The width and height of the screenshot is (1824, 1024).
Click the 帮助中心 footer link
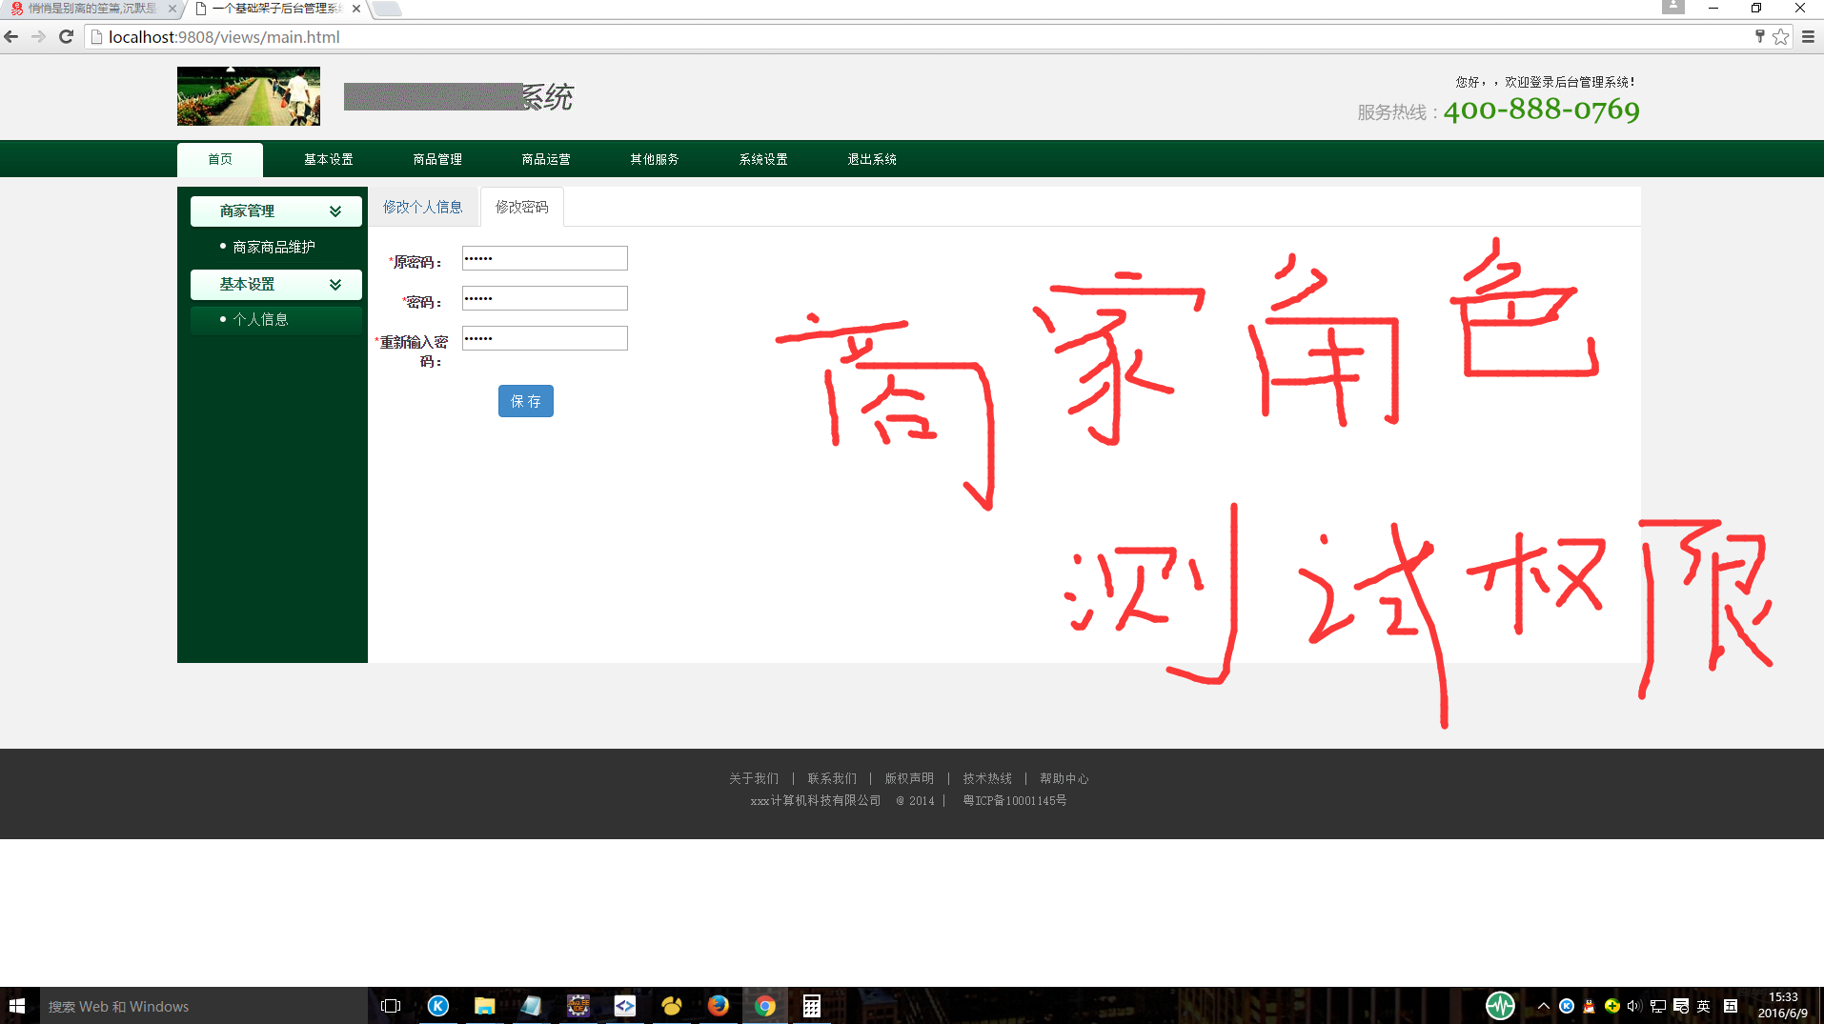(1064, 778)
